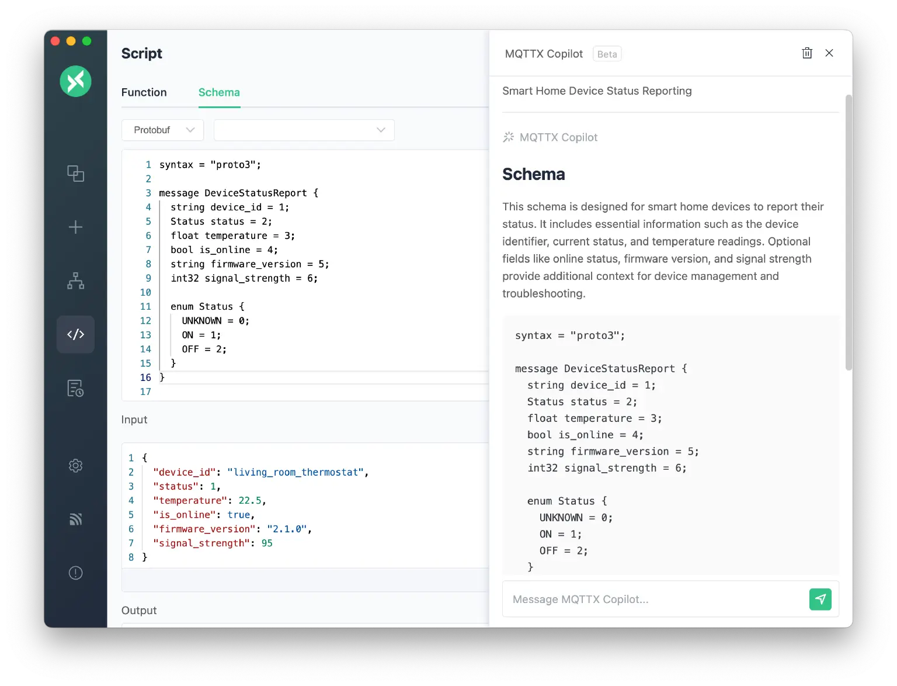Select the Script code icon in sidebar

(75, 334)
